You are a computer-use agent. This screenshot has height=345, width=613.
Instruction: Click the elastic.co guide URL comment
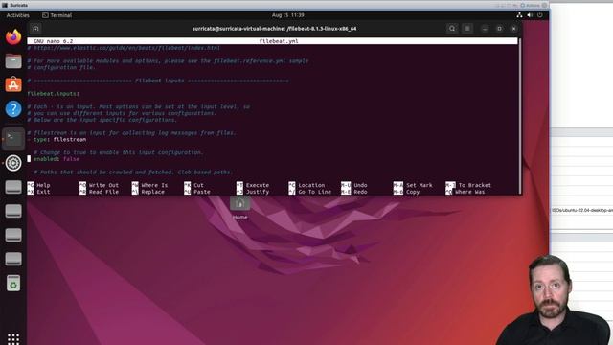[124, 48]
